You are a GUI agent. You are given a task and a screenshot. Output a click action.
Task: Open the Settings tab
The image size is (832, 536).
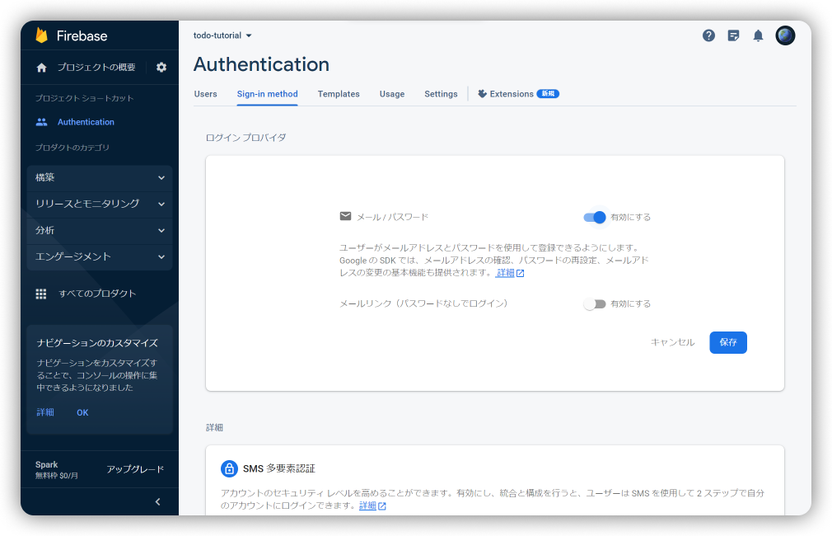(441, 94)
